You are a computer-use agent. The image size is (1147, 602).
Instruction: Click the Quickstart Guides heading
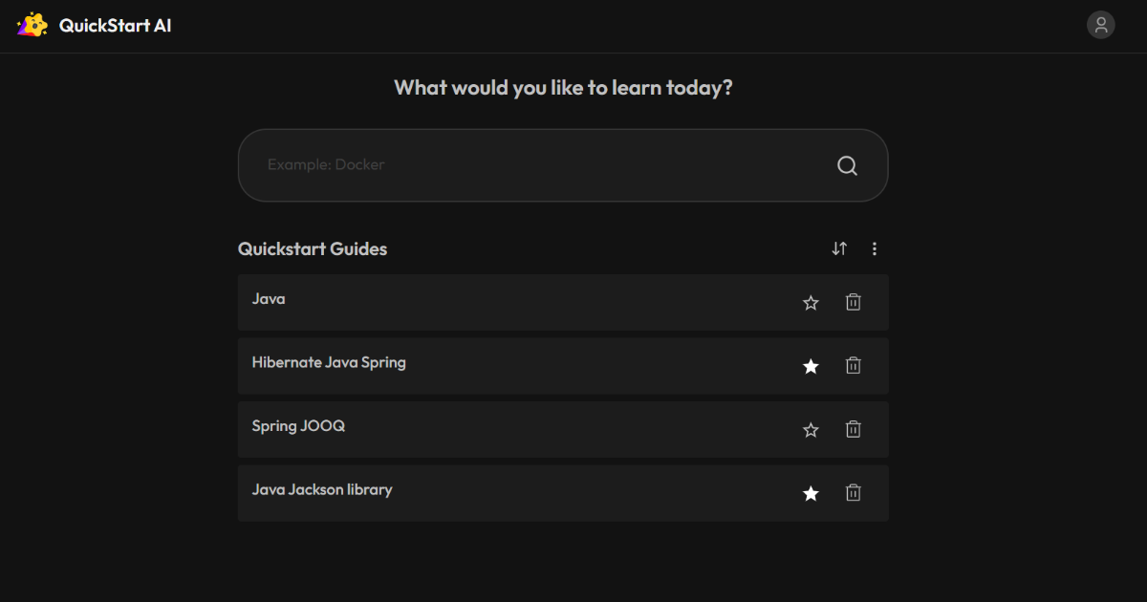[x=313, y=249]
